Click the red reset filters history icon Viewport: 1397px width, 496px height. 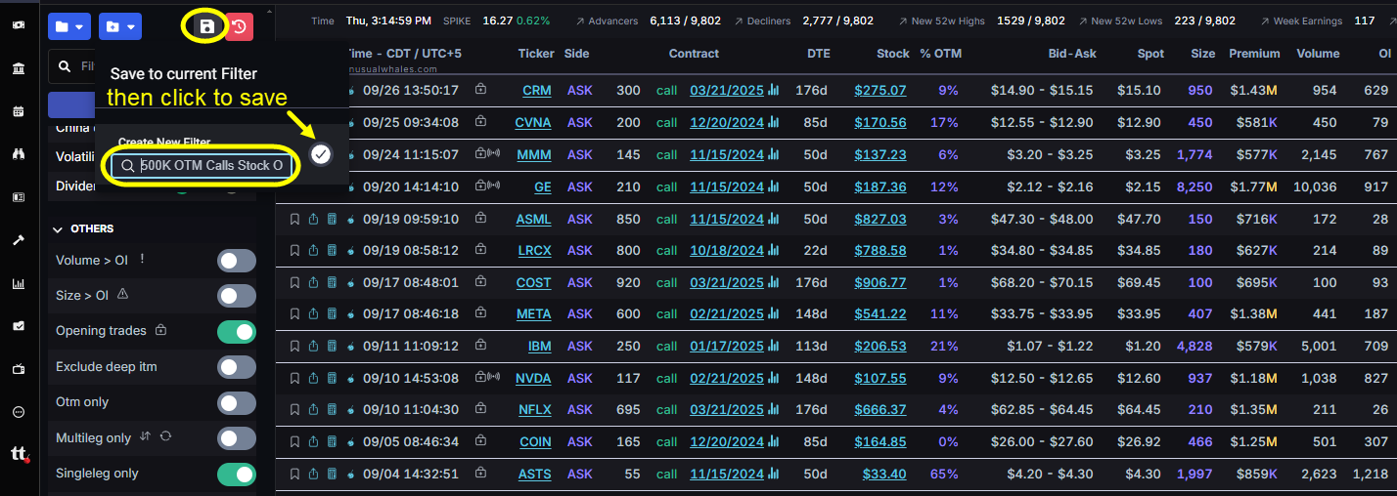coord(239,26)
